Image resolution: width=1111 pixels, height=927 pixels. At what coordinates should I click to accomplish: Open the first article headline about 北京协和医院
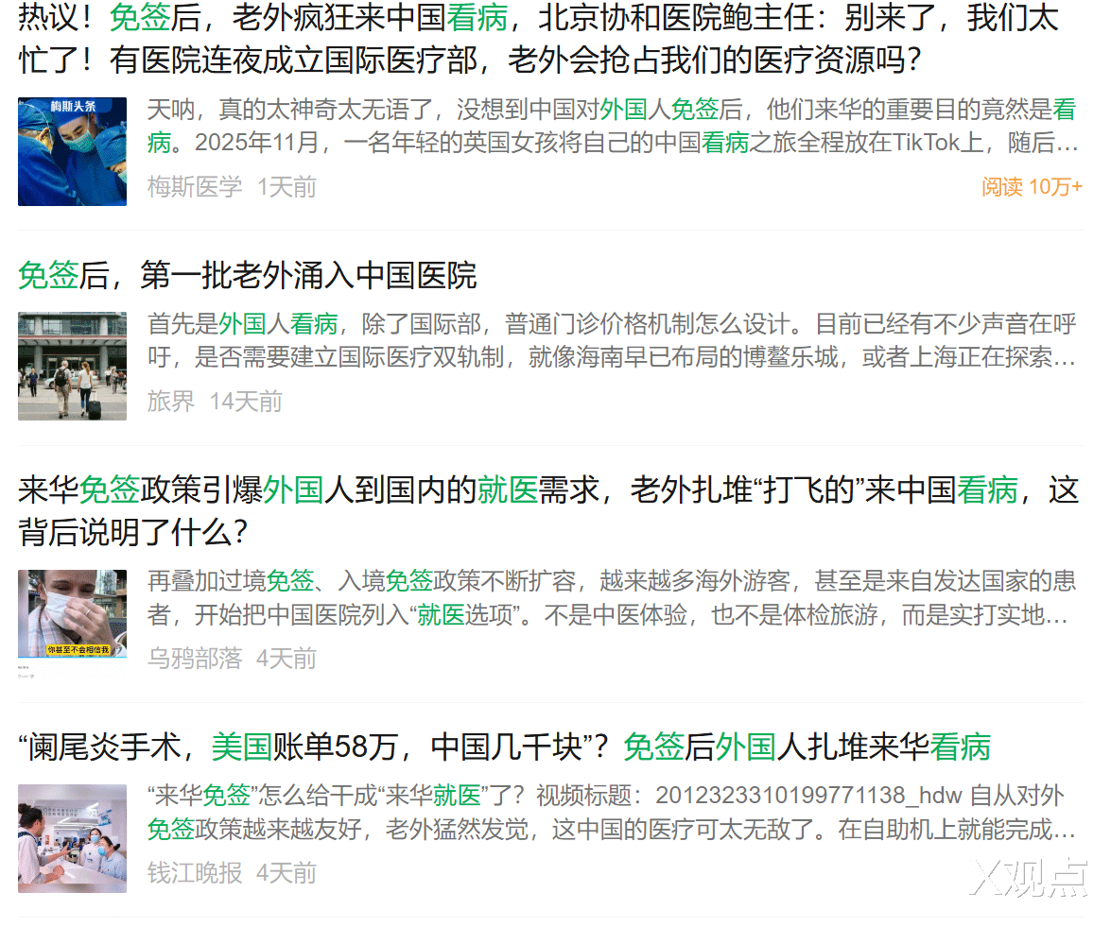point(539,38)
